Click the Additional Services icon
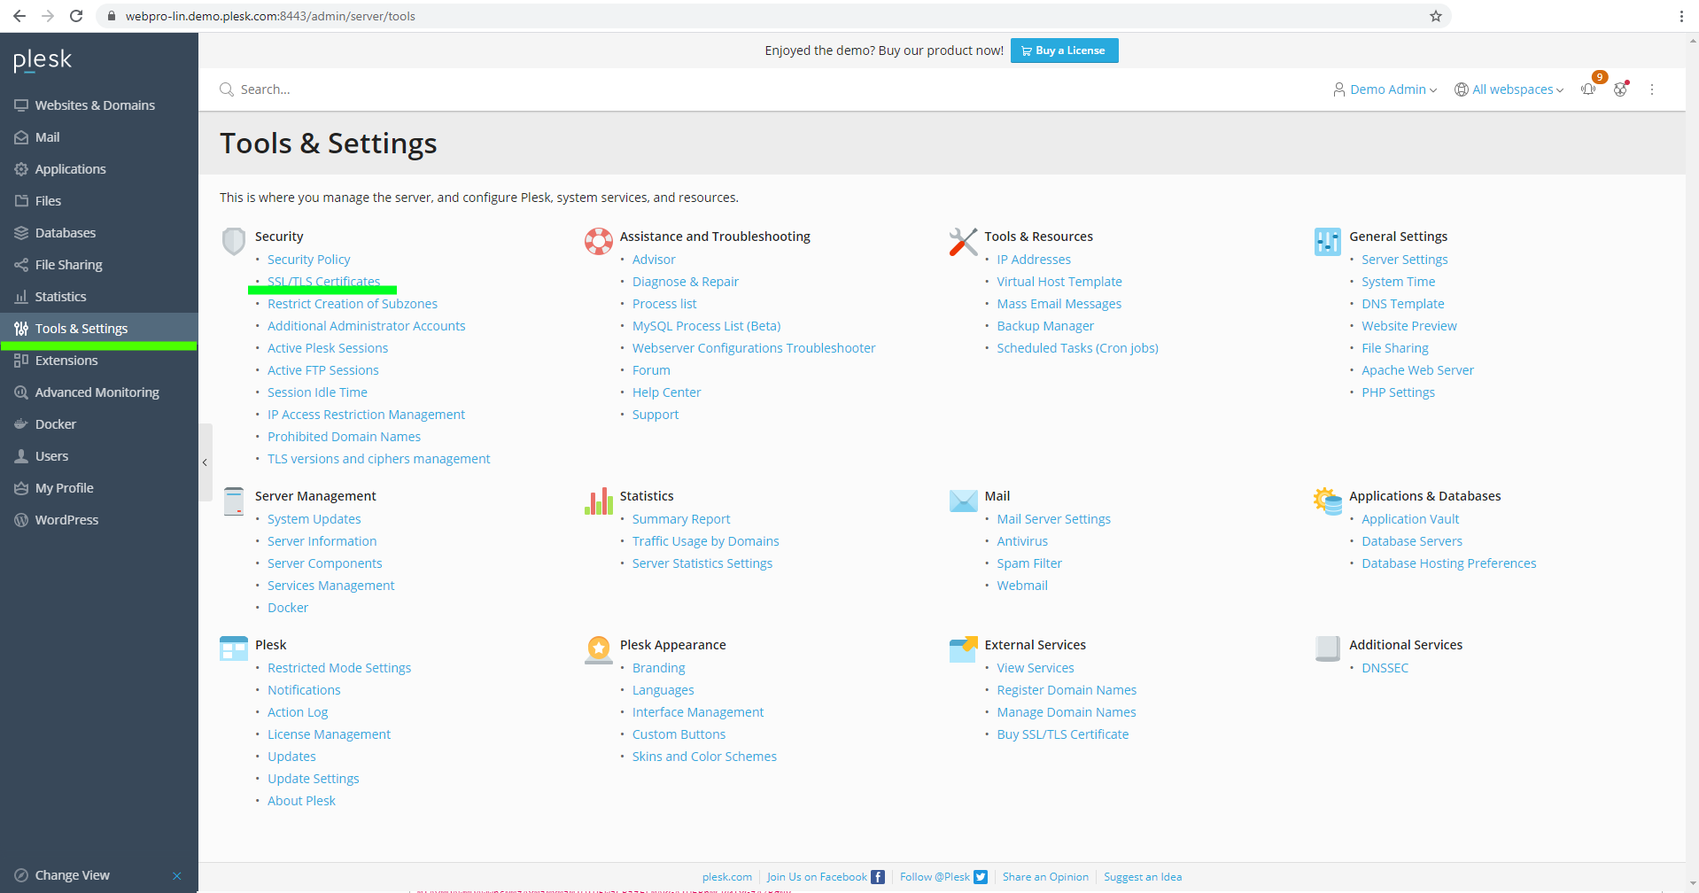 click(x=1328, y=648)
